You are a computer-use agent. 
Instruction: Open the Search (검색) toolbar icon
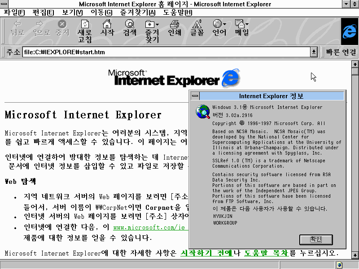(x=130, y=24)
